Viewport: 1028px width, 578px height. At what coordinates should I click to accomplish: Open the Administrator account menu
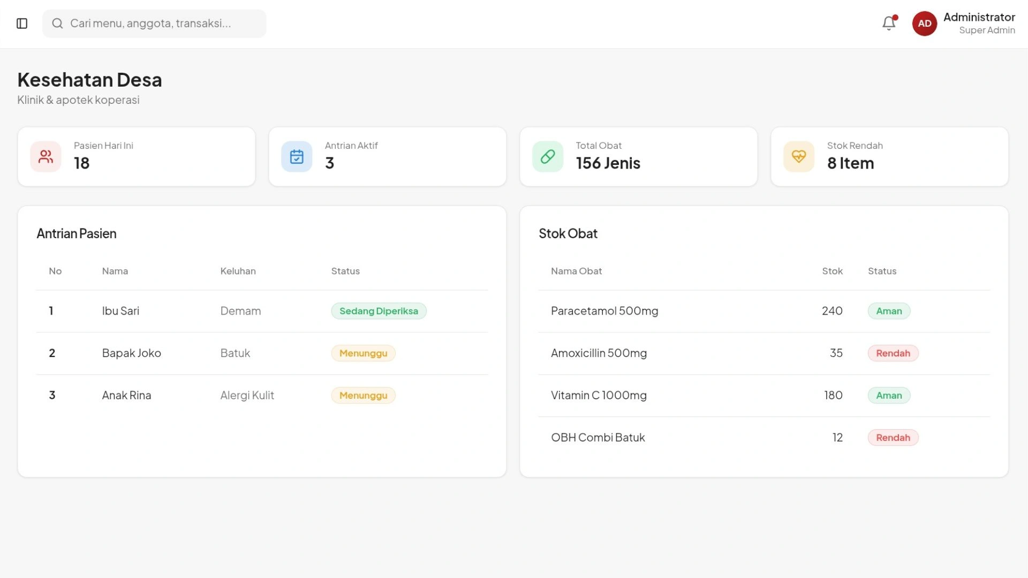[x=978, y=24]
